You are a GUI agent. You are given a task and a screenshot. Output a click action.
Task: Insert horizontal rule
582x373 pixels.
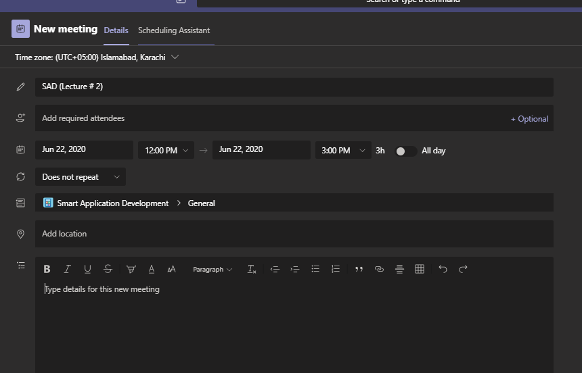coord(399,269)
